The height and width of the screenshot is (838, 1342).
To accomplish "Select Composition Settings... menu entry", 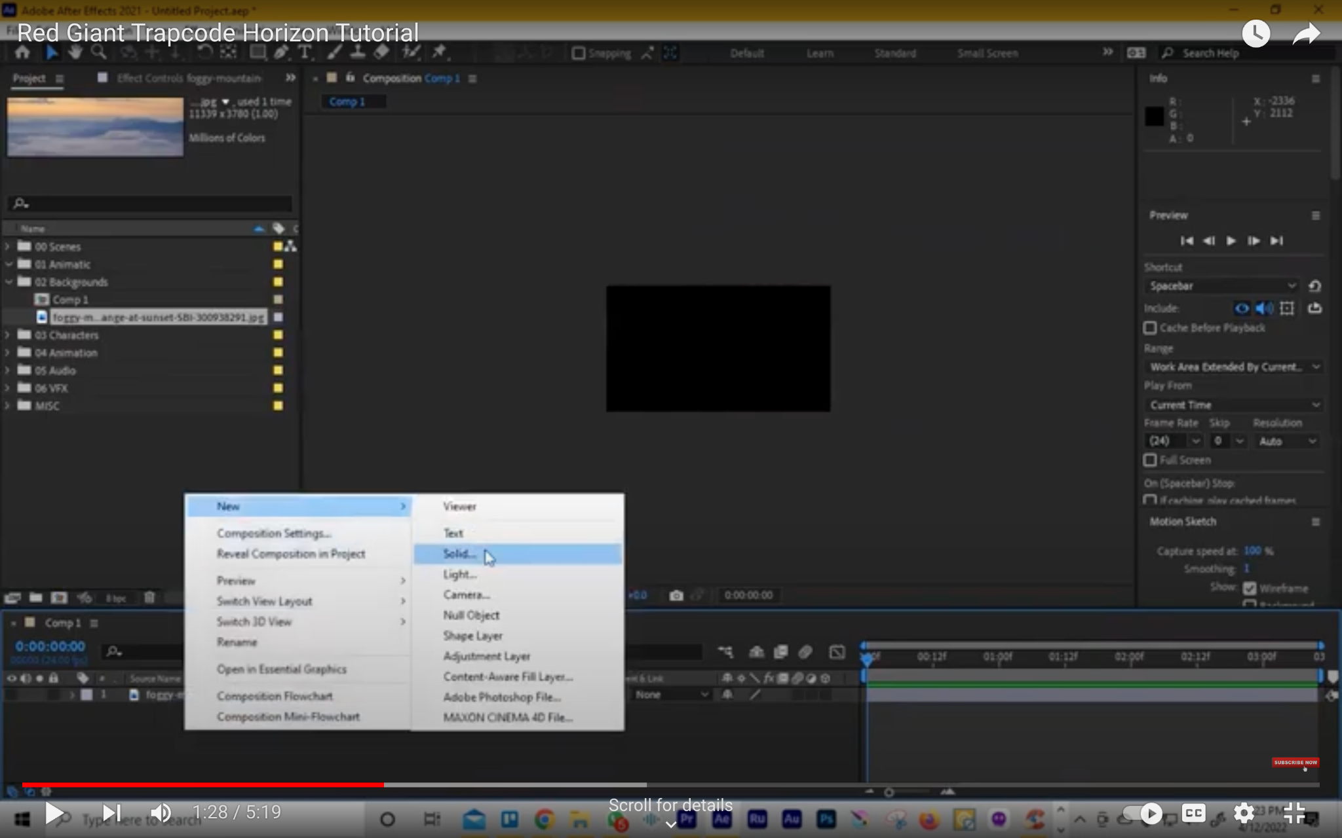I will [273, 533].
